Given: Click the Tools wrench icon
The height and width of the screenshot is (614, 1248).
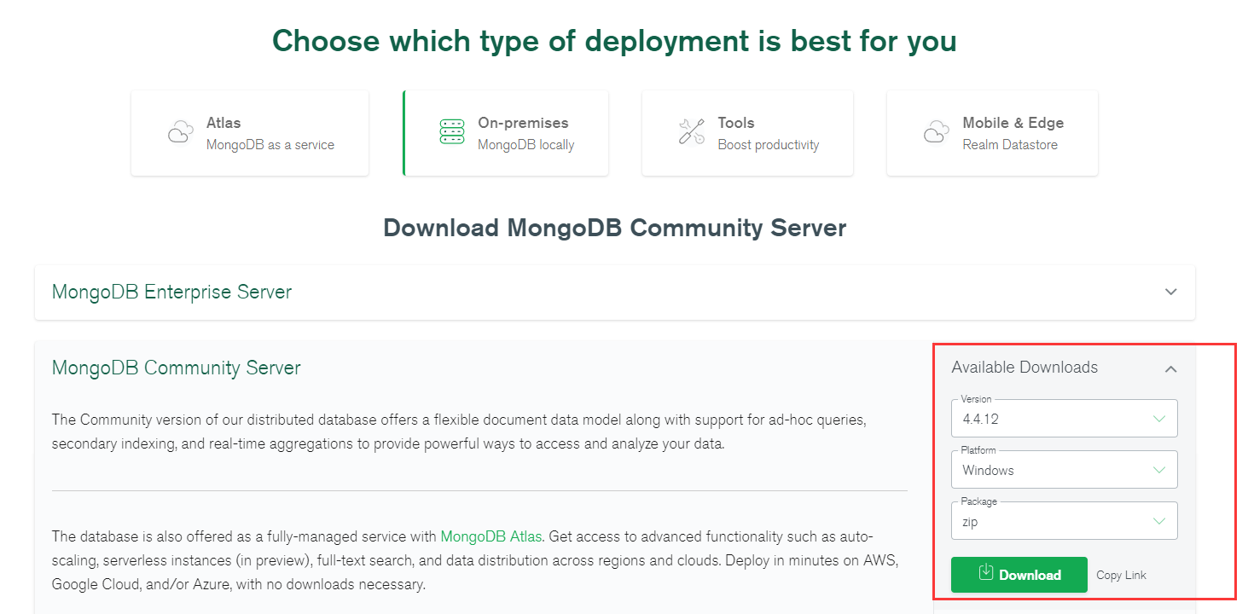Looking at the screenshot, I should [691, 131].
